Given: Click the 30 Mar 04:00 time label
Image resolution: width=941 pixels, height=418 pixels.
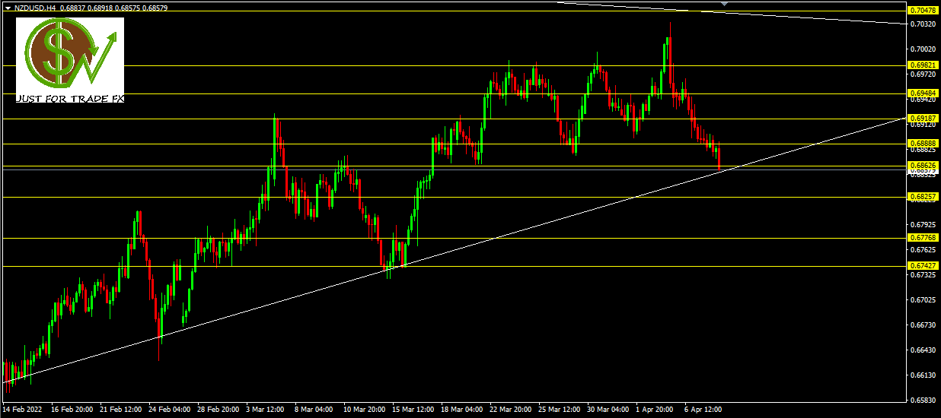Looking at the screenshot, I should [x=608, y=410].
